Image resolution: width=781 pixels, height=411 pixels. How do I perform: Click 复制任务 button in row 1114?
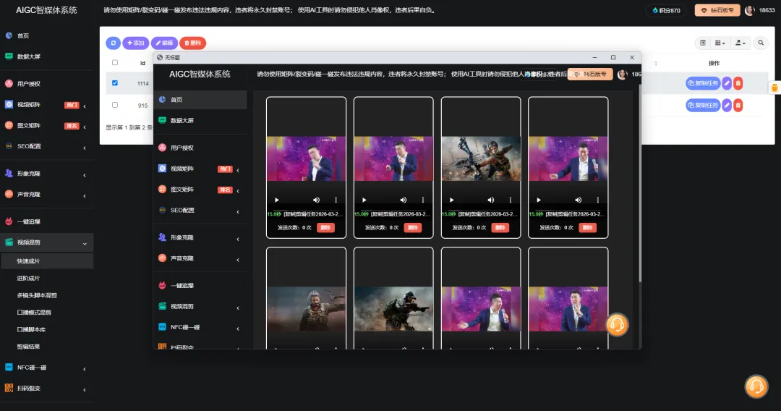pos(703,83)
